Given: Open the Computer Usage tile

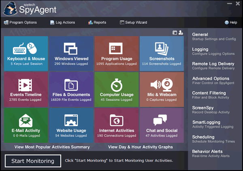Looking at the screenshot, I should click(x=117, y=89).
